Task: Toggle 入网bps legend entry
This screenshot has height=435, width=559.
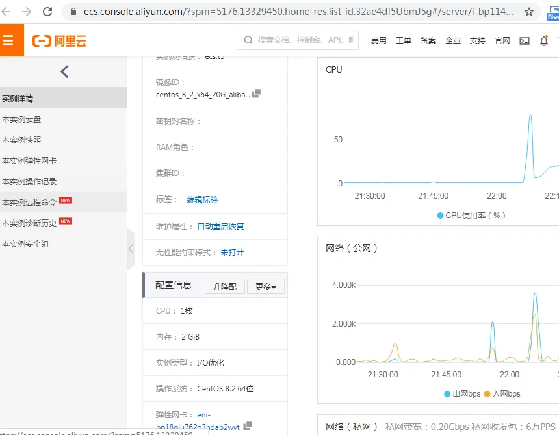Action: click(x=502, y=394)
